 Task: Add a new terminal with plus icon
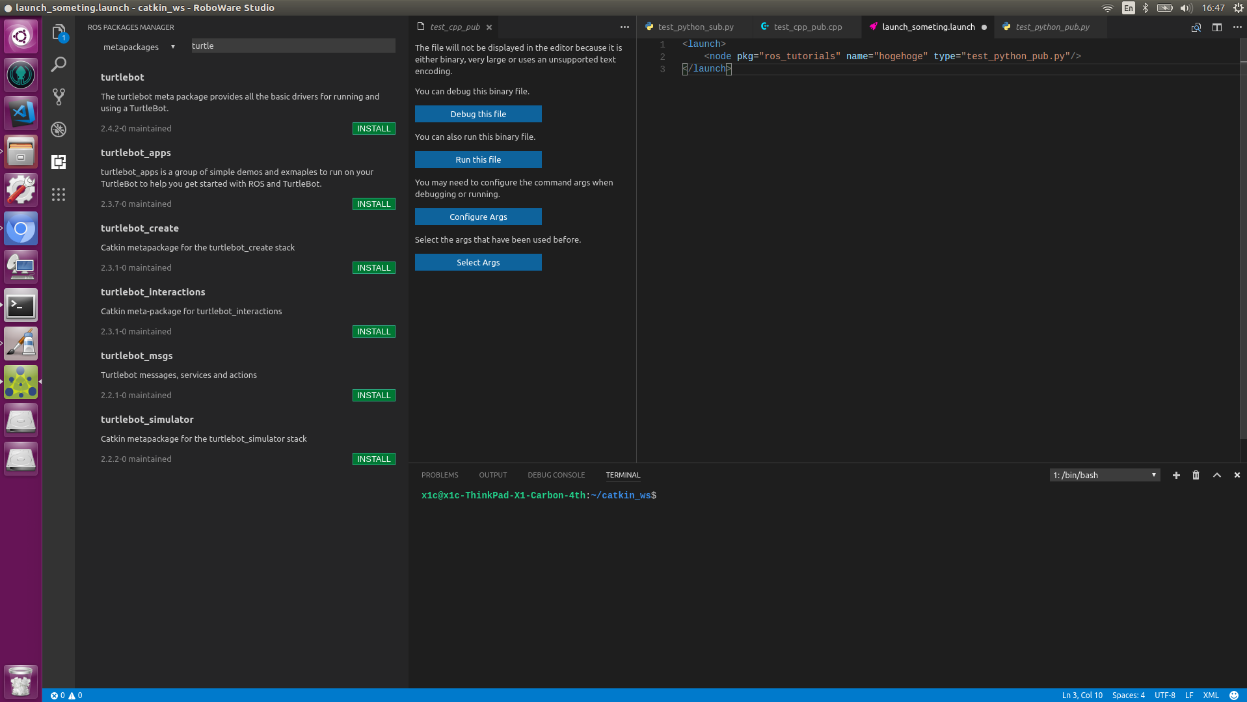(x=1176, y=476)
